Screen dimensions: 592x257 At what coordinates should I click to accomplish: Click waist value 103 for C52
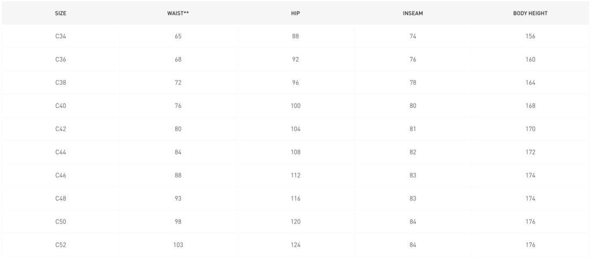coord(178,245)
